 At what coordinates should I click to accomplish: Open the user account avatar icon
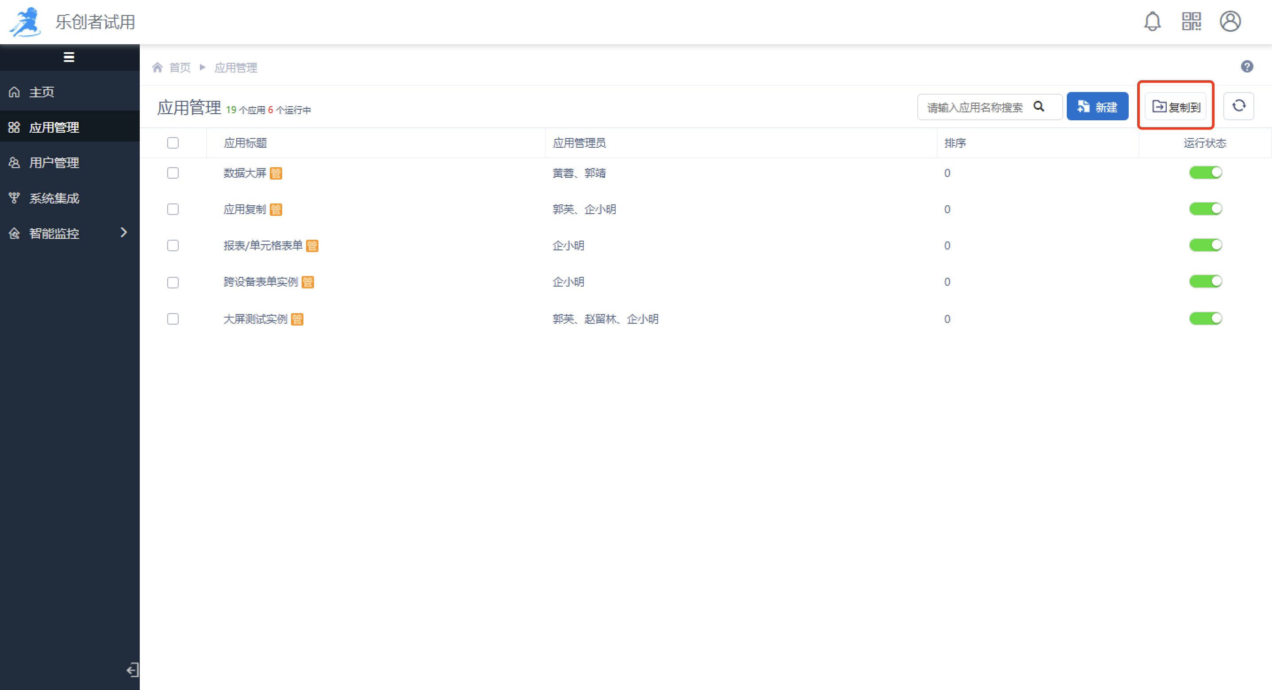[1230, 22]
